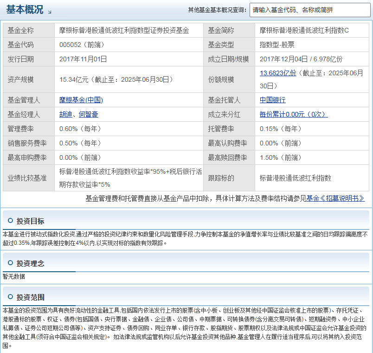The height and width of the screenshot is (353, 373).
Task: Open the 13.6823亿份 share scale link
Action: coord(278,73)
